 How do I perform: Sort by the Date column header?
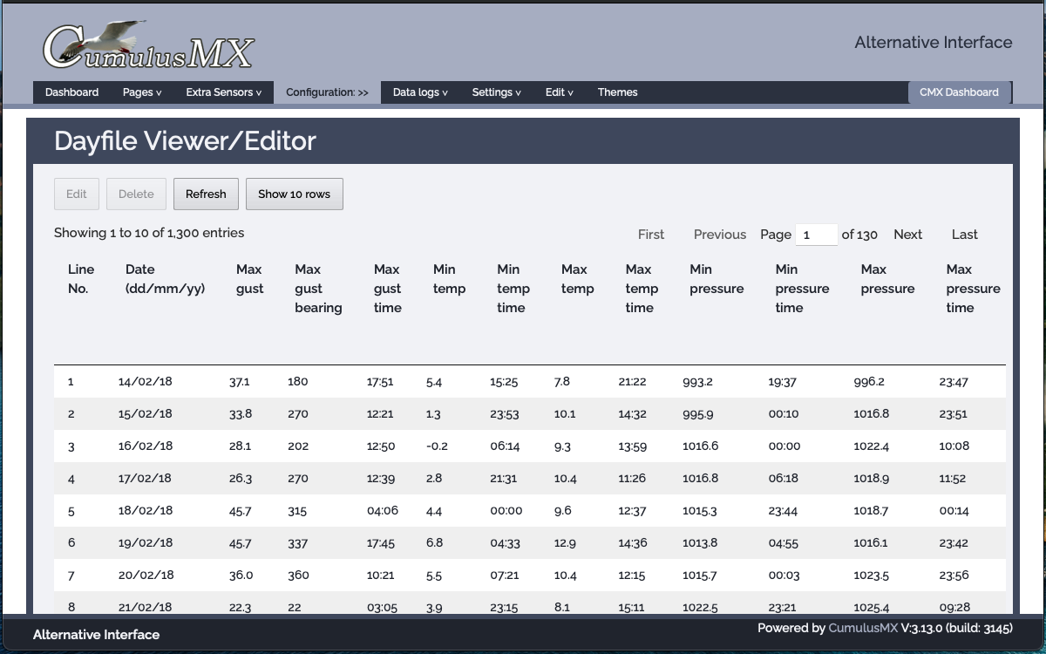[165, 279]
